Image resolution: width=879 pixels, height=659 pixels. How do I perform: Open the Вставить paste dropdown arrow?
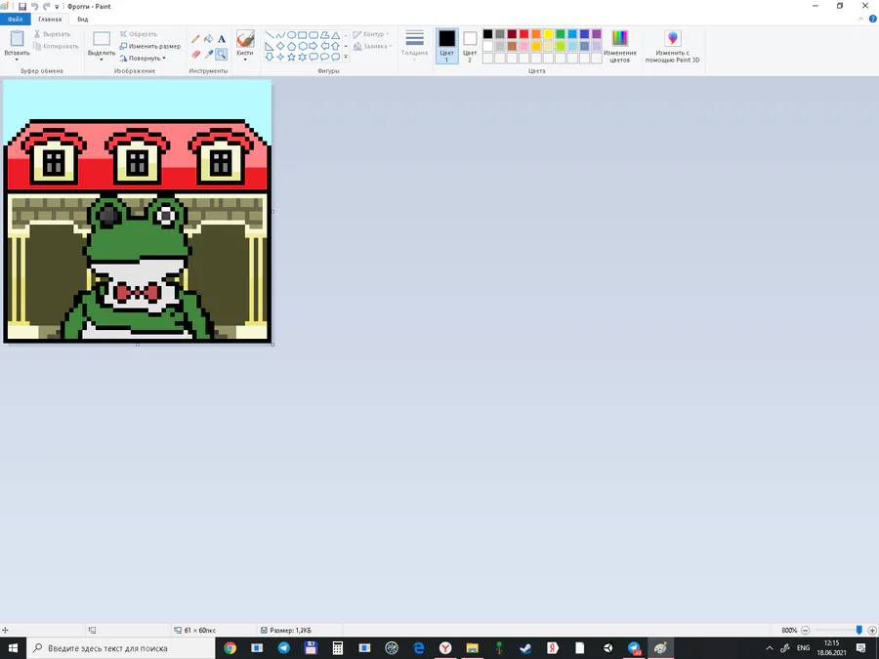(17, 60)
